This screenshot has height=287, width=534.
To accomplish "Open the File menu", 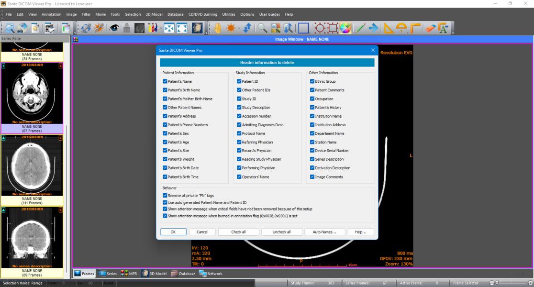I will point(9,14).
